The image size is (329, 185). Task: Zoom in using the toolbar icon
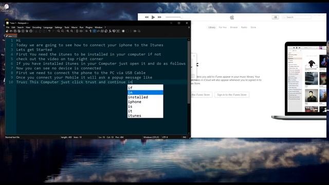coord(67,31)
